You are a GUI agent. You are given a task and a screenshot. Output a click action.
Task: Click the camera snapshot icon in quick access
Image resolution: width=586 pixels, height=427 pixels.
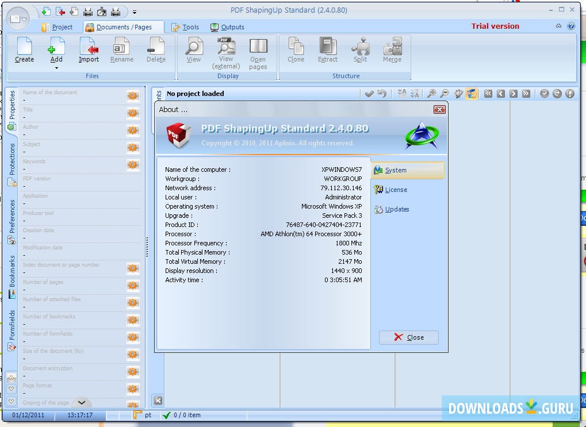pos(102,12)
